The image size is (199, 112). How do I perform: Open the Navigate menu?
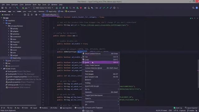(x=15, y=5)
